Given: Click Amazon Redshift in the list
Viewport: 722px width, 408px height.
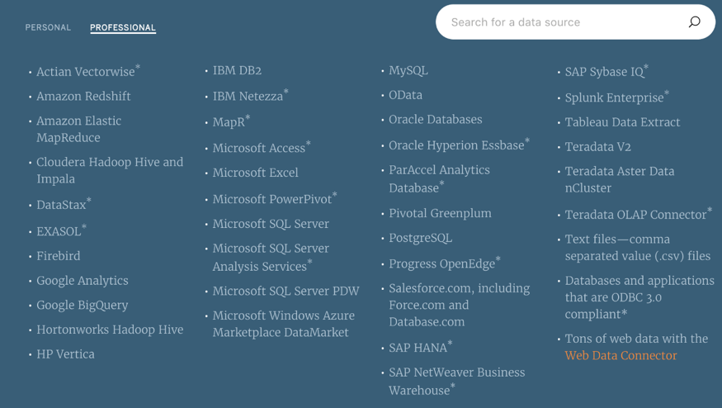Looking at the screenshot, I should (x=83, y=97).
